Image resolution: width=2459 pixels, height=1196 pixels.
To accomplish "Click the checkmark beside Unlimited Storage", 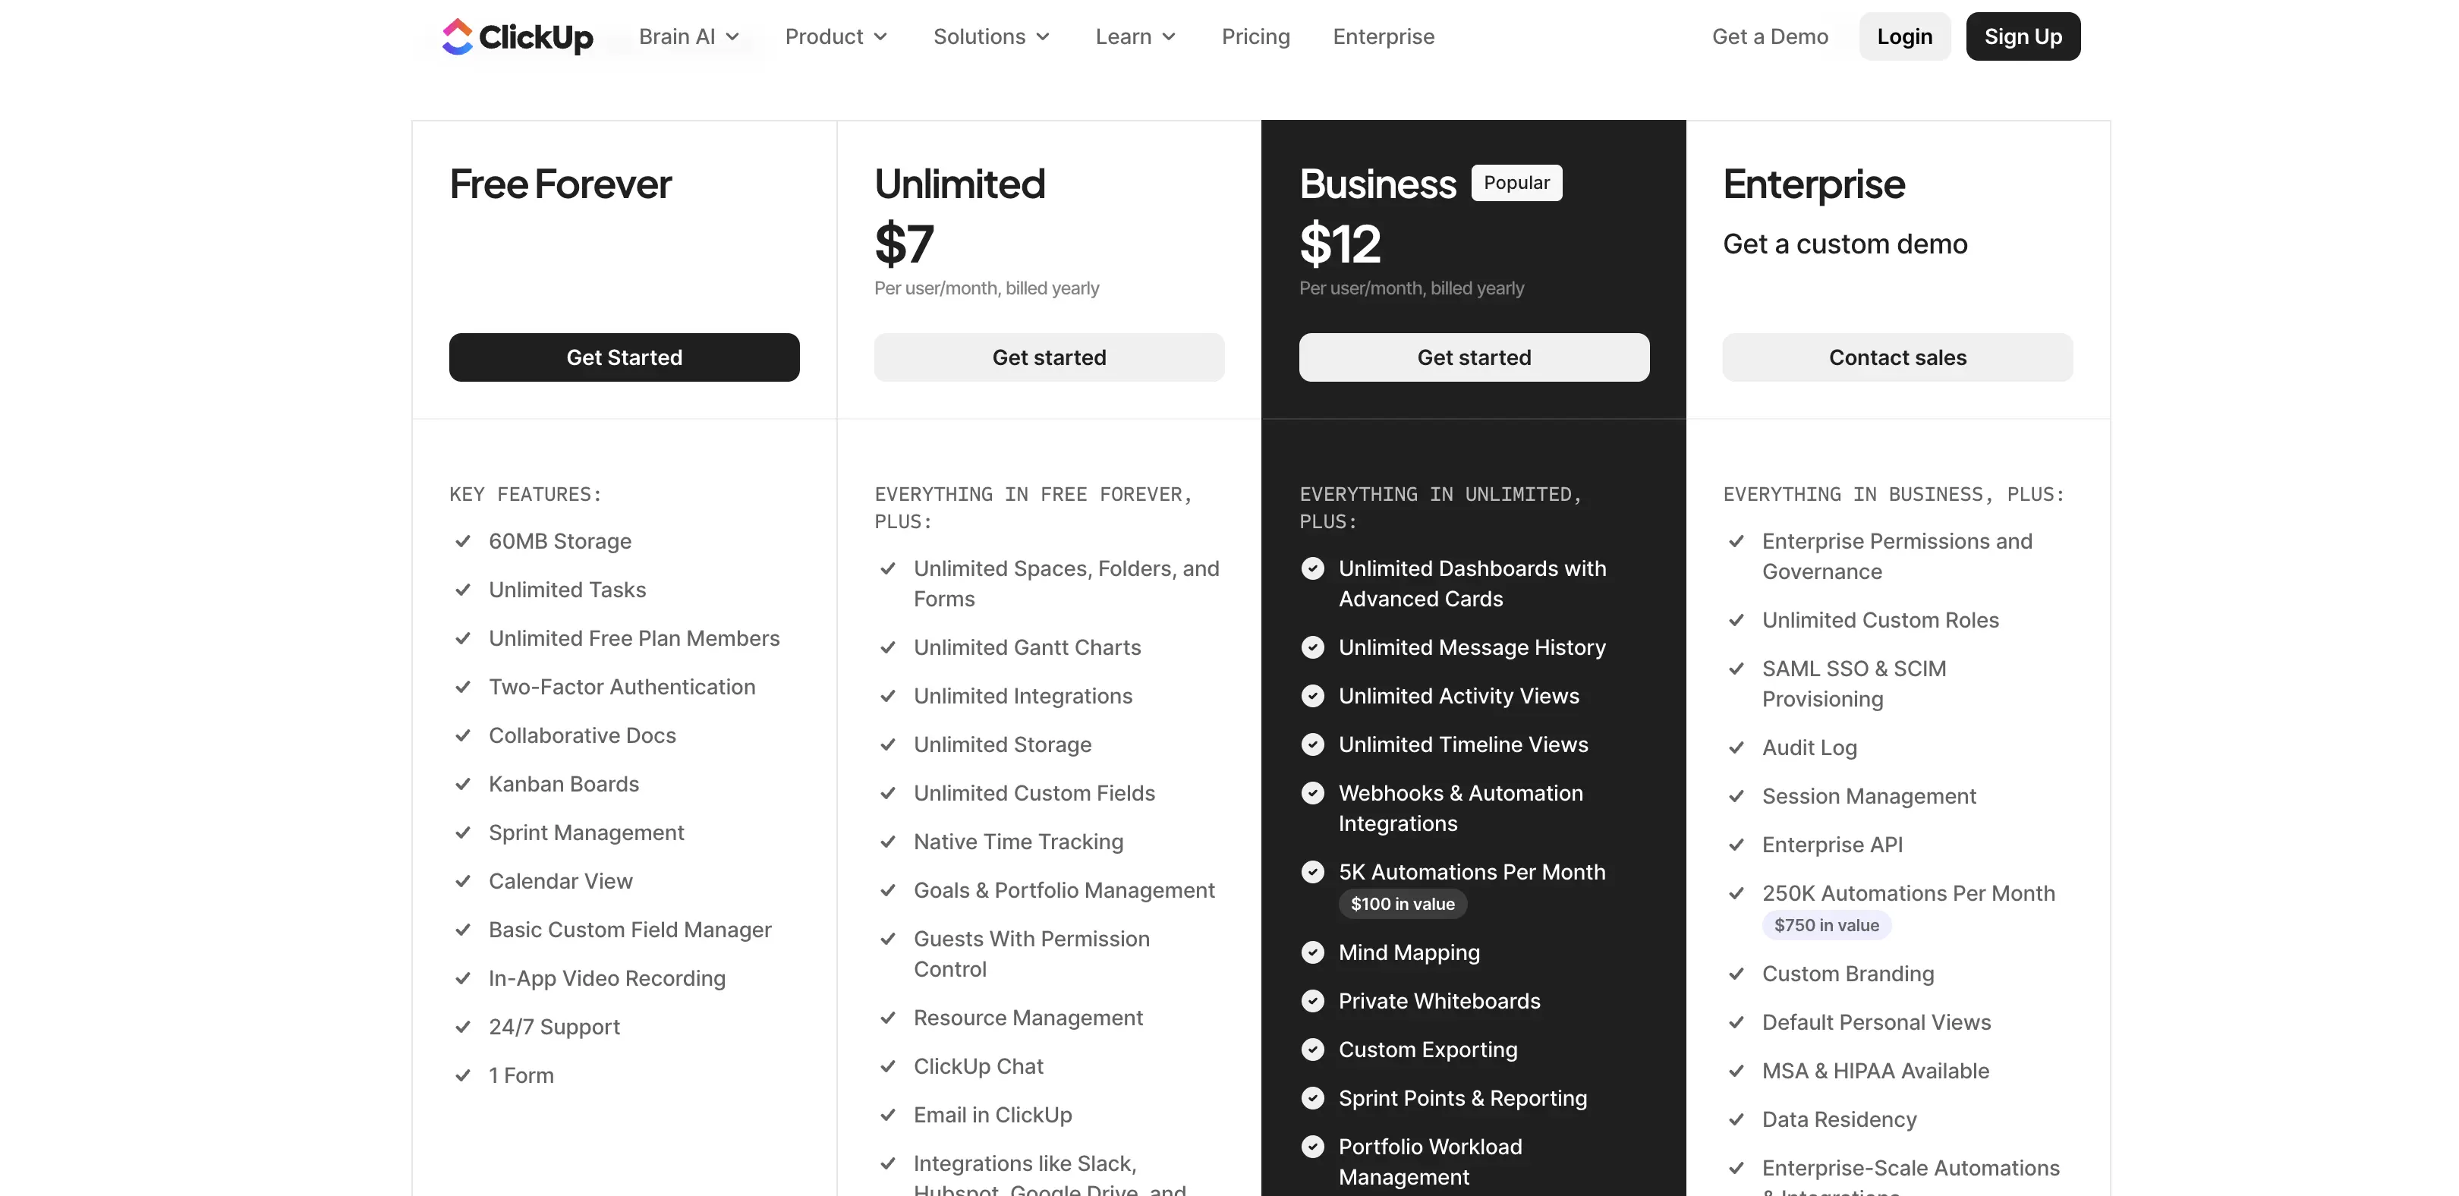I will [888, 744].
